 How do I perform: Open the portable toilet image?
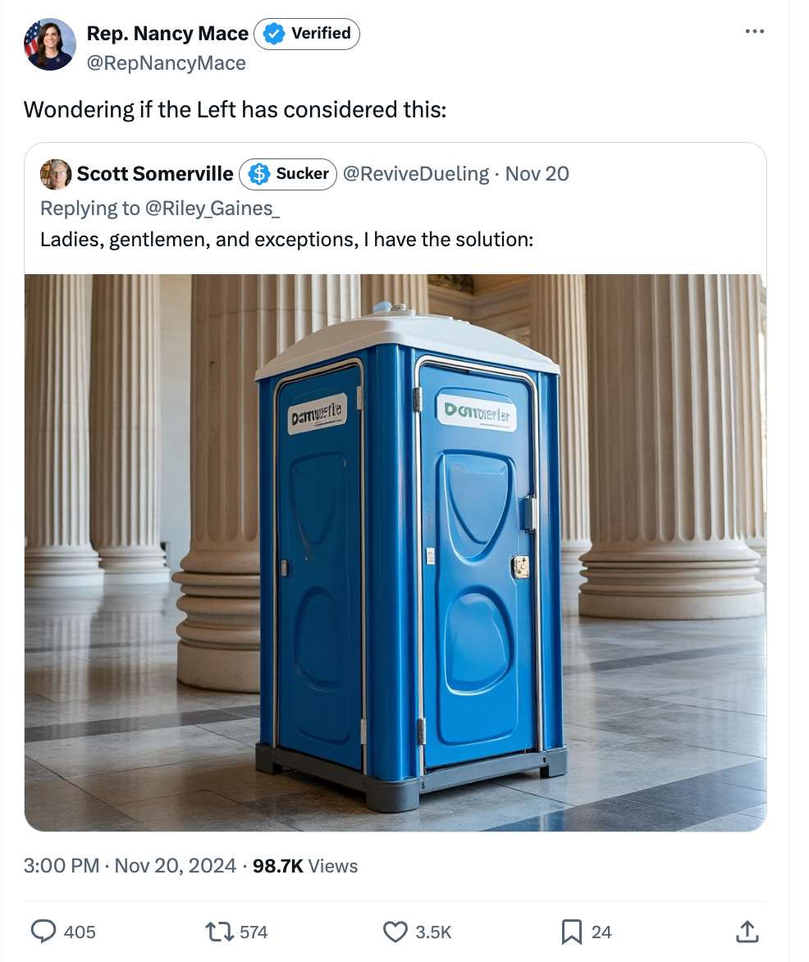coord(395,552)
